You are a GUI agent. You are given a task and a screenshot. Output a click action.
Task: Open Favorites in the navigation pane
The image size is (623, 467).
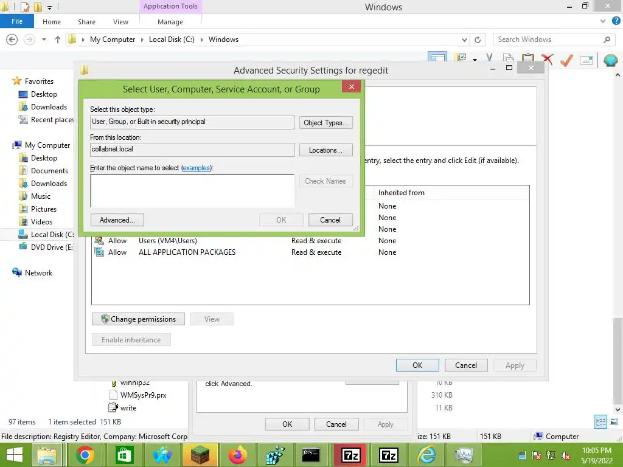(x=39, y=81)
